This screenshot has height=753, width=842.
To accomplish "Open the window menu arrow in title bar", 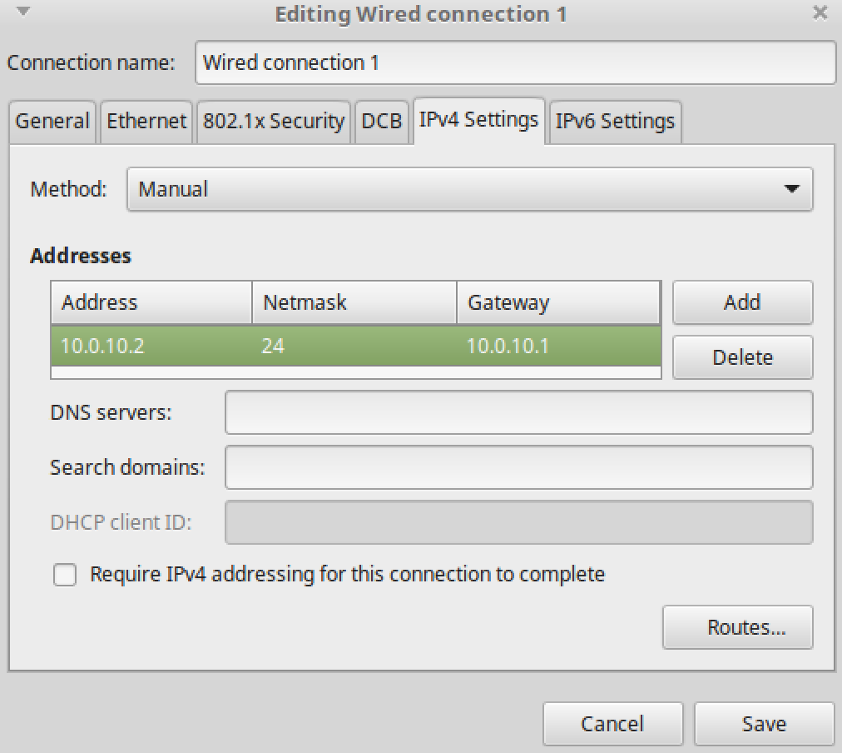I will tap(23, 12).
